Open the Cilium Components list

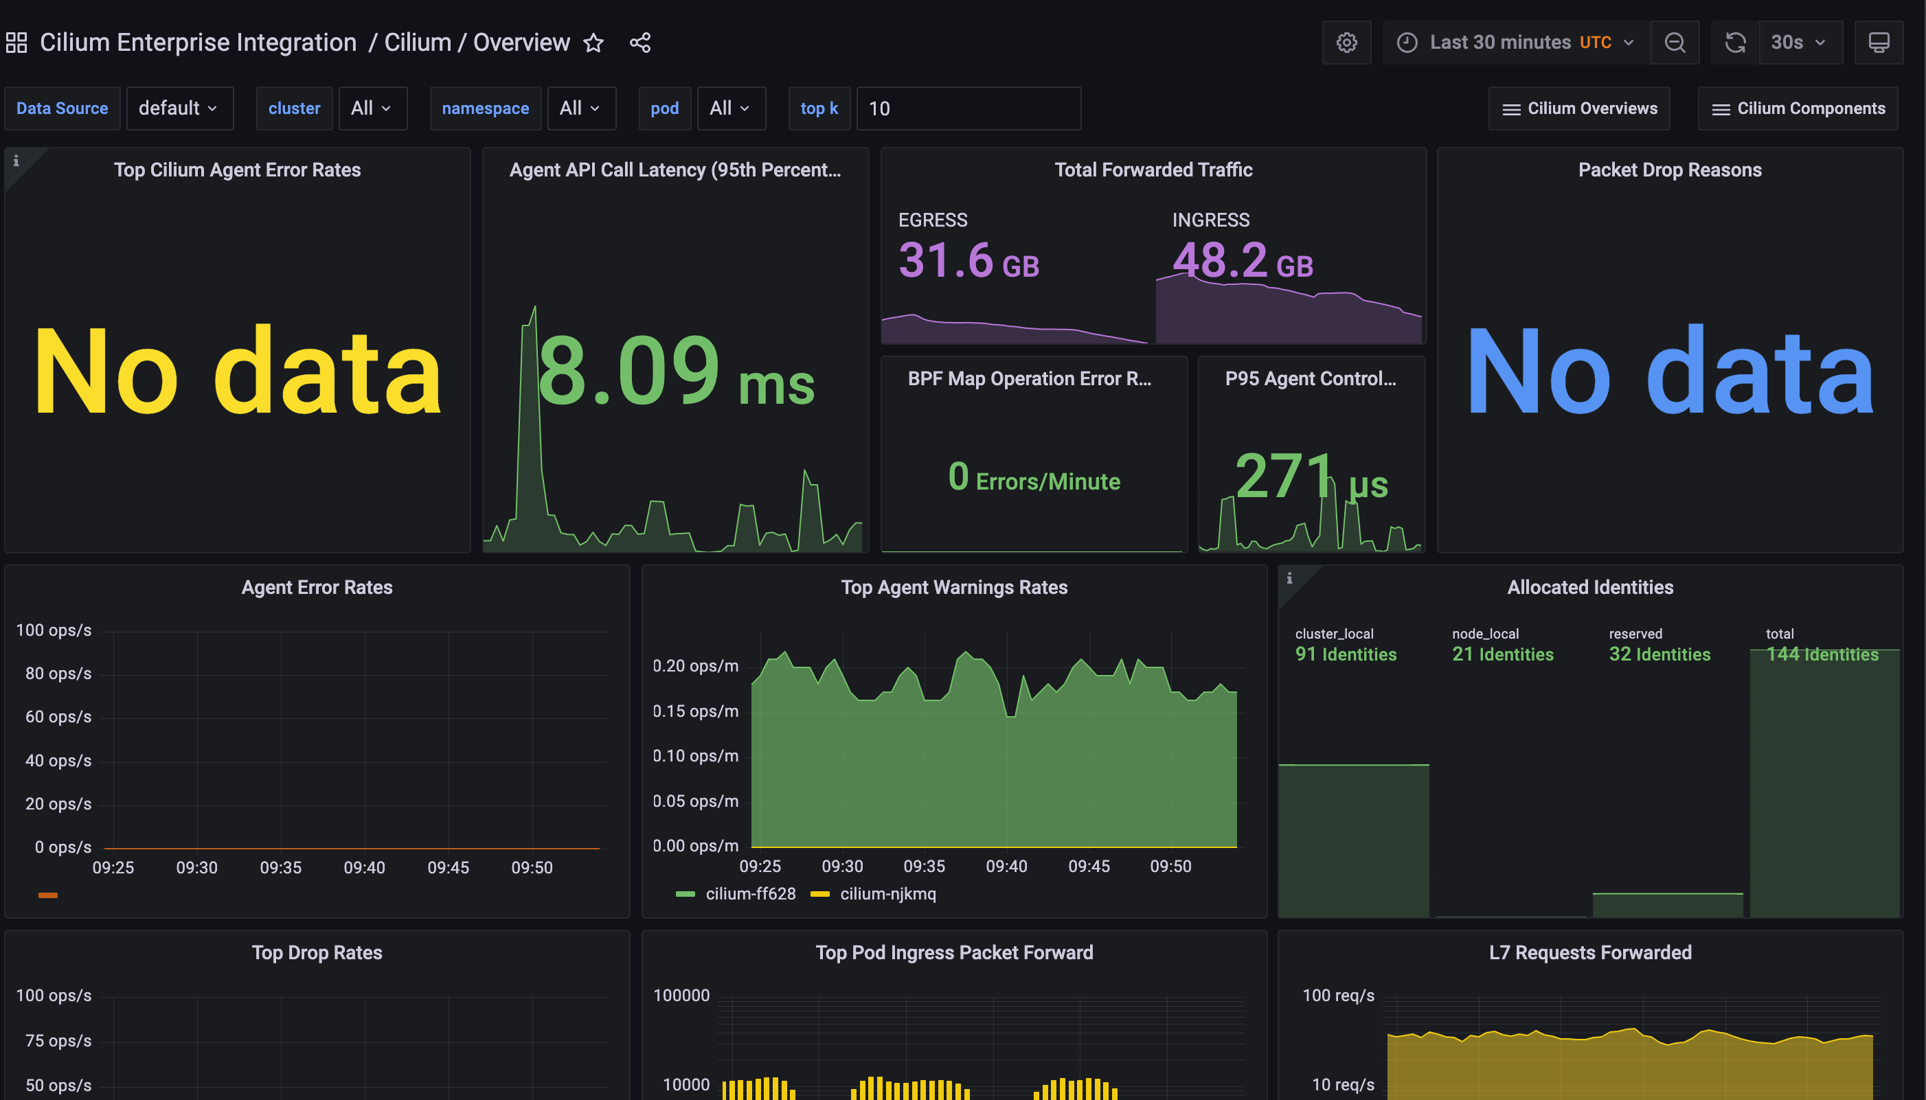[x=1799, y=108]
